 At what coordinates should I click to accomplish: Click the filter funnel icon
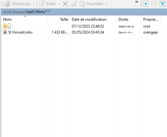[x=163, y=4]
